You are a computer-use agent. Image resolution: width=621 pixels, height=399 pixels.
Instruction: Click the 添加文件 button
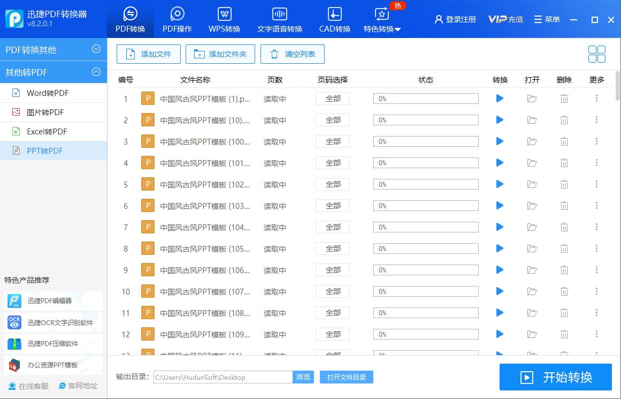tap(148, 54)
